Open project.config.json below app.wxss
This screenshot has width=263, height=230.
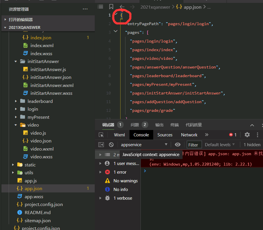pos(40,205)
